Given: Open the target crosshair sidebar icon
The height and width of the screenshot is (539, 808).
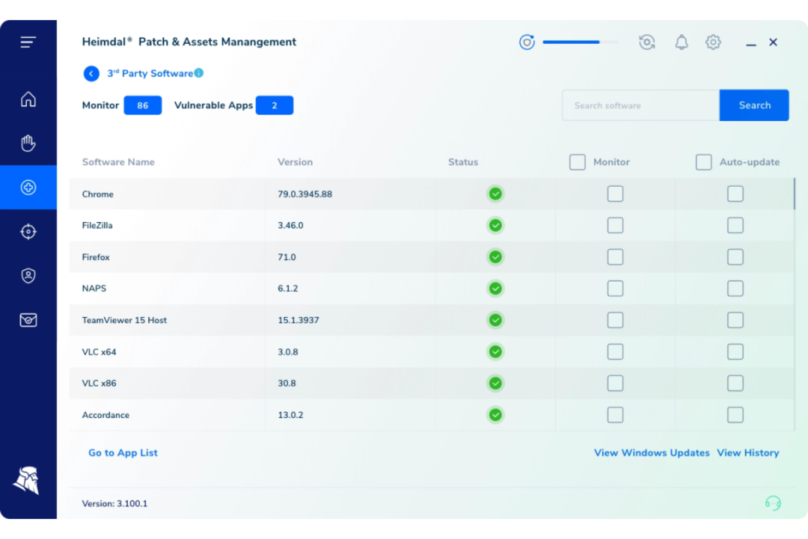Looking at the screenshot, I should [x=28, y=232].
